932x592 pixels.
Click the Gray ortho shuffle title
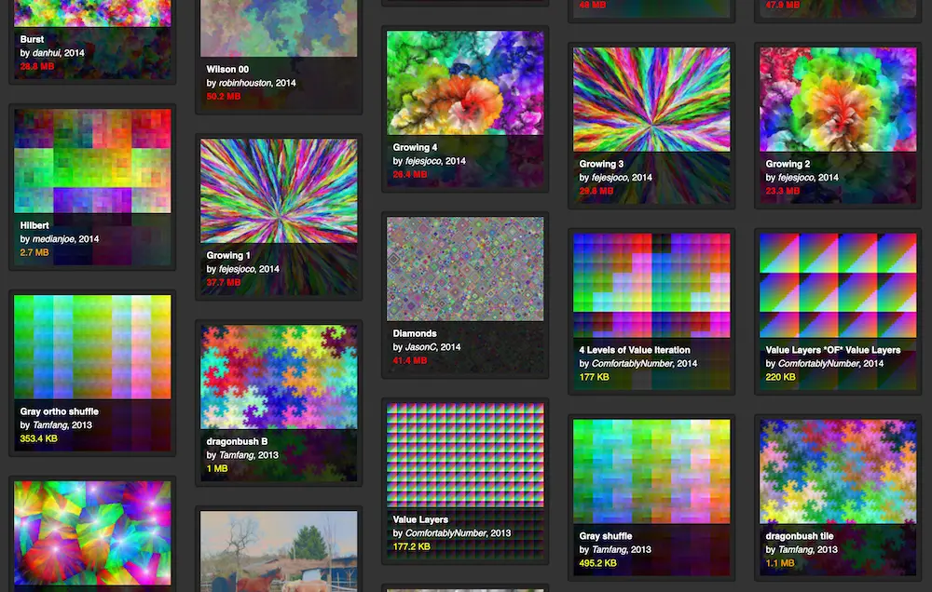(x=60, y=411)
